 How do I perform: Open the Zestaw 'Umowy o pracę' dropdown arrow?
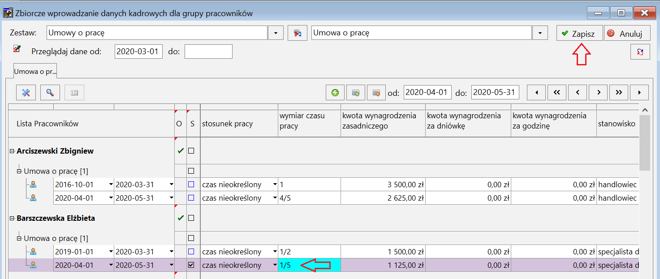(x=276, y=33)
